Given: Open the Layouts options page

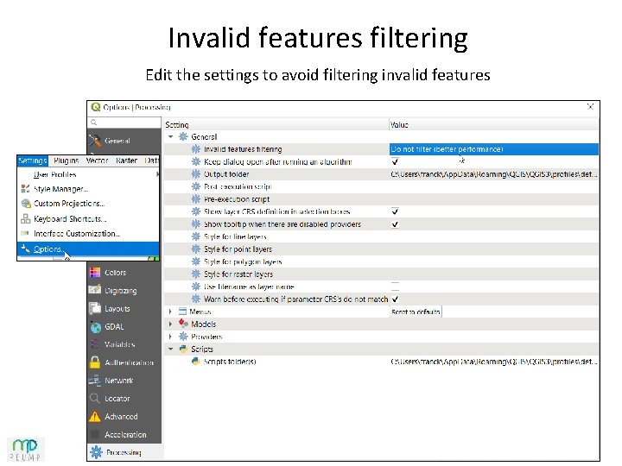Looking at the screenshot, I should [117, 308].
